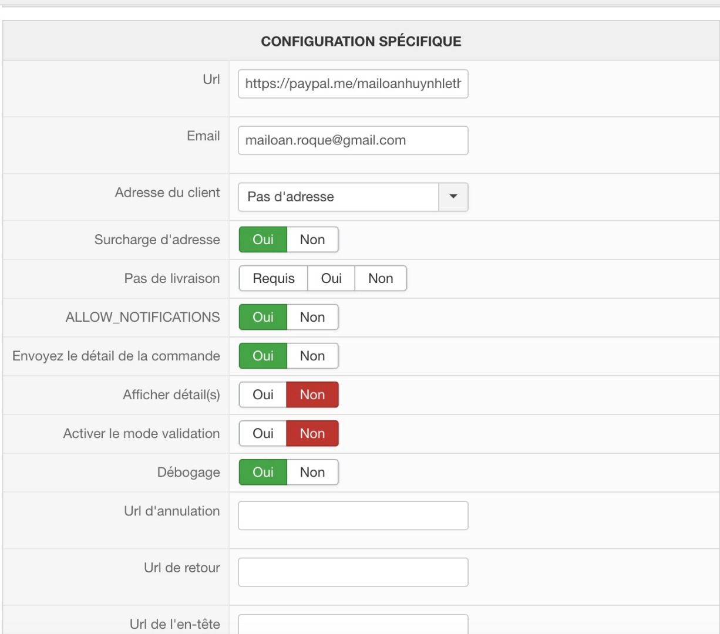Set Surcharge d'adresse to Non
Screen dimensions: 720x634
pyautogui.click(x=312, y=240)
